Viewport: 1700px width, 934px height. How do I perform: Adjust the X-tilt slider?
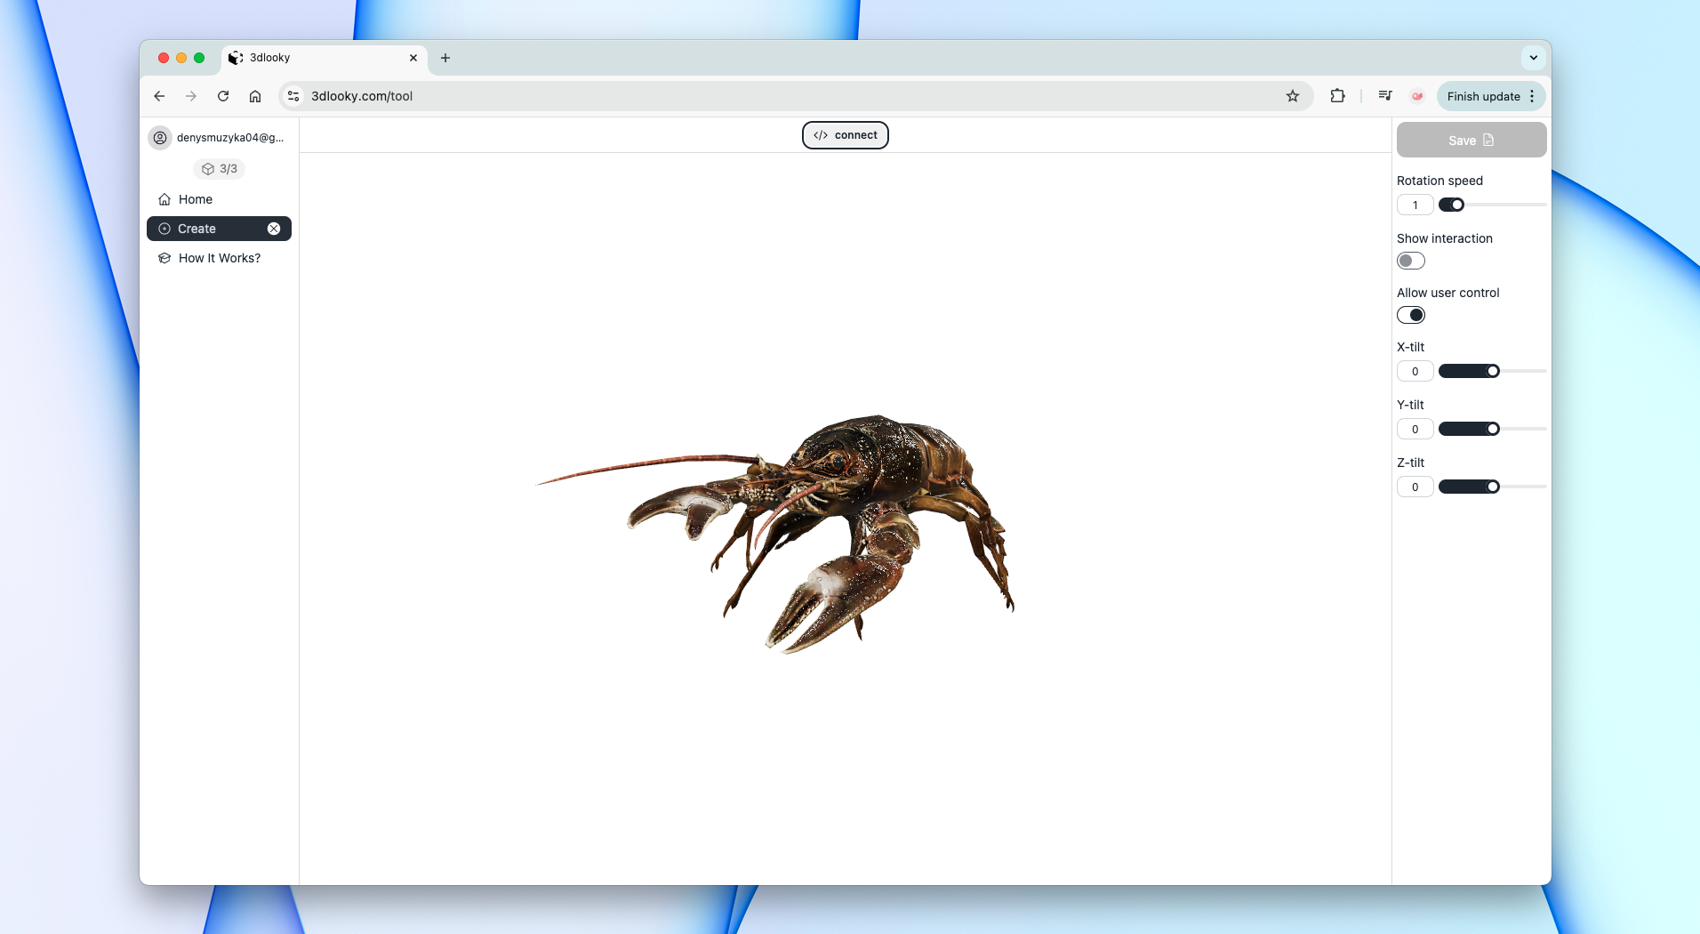pyautogui.click(x=1493, y=371)
